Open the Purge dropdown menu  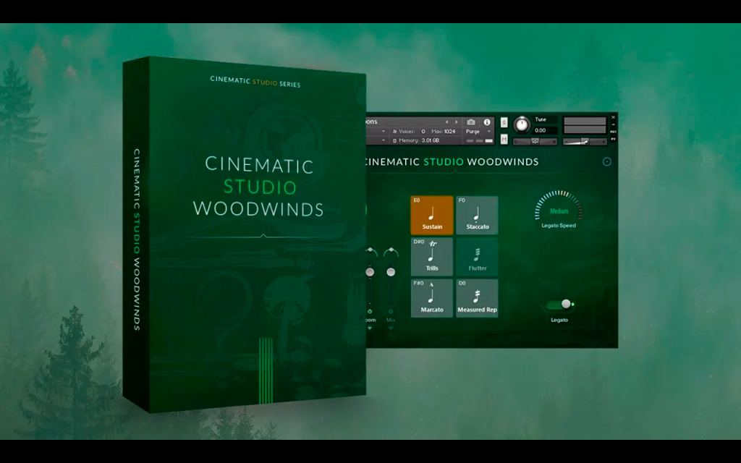point(478,132)
